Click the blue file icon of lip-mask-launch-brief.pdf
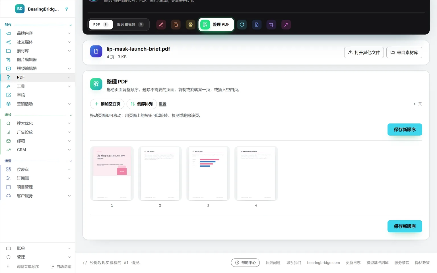437x273 pixels. coord(96,51)
